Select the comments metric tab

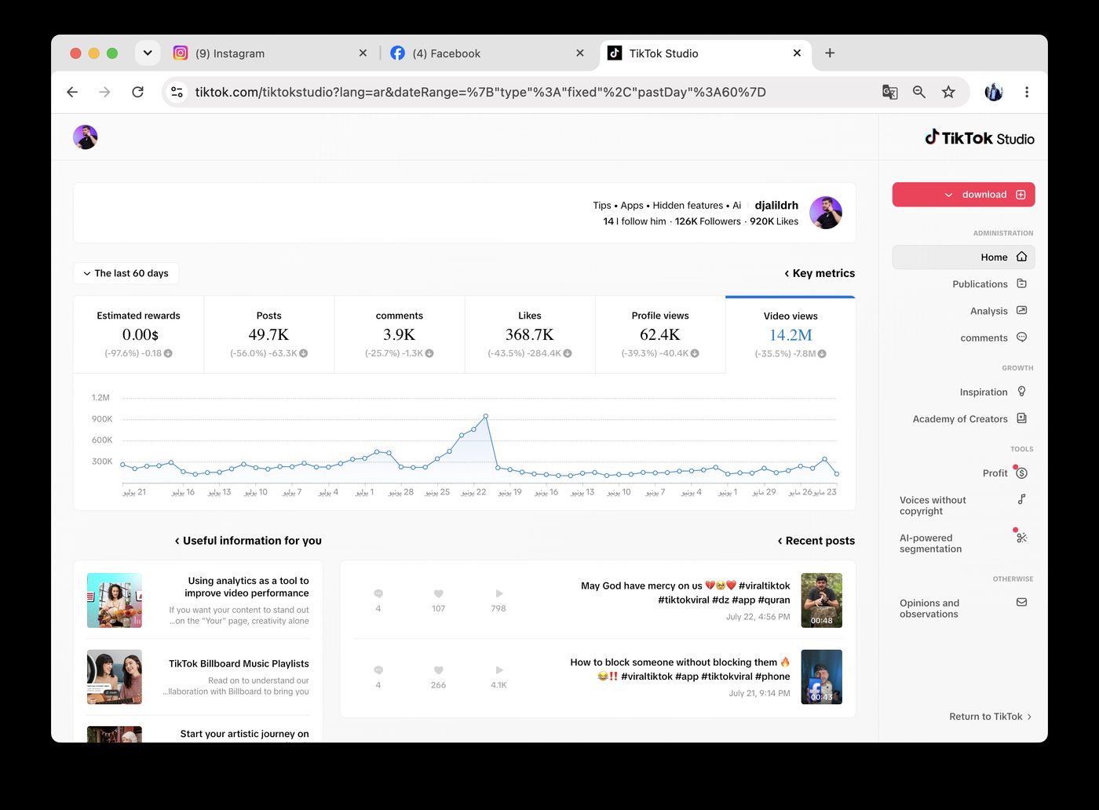(x=400, y=334)
